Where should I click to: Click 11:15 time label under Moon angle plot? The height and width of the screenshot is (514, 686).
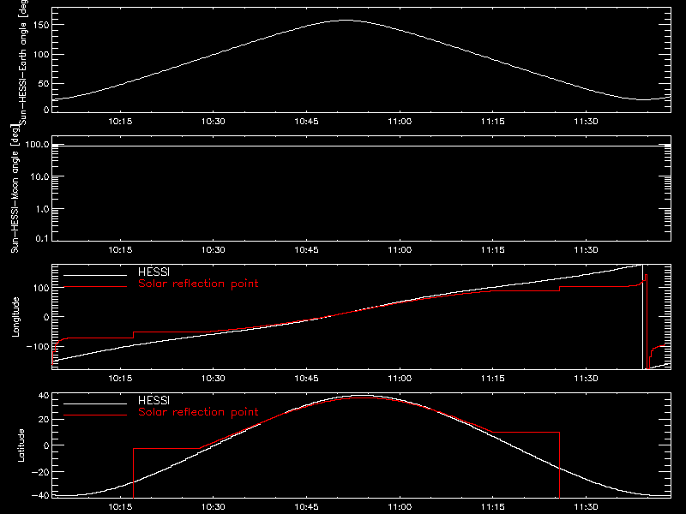(x=492, y=250)
